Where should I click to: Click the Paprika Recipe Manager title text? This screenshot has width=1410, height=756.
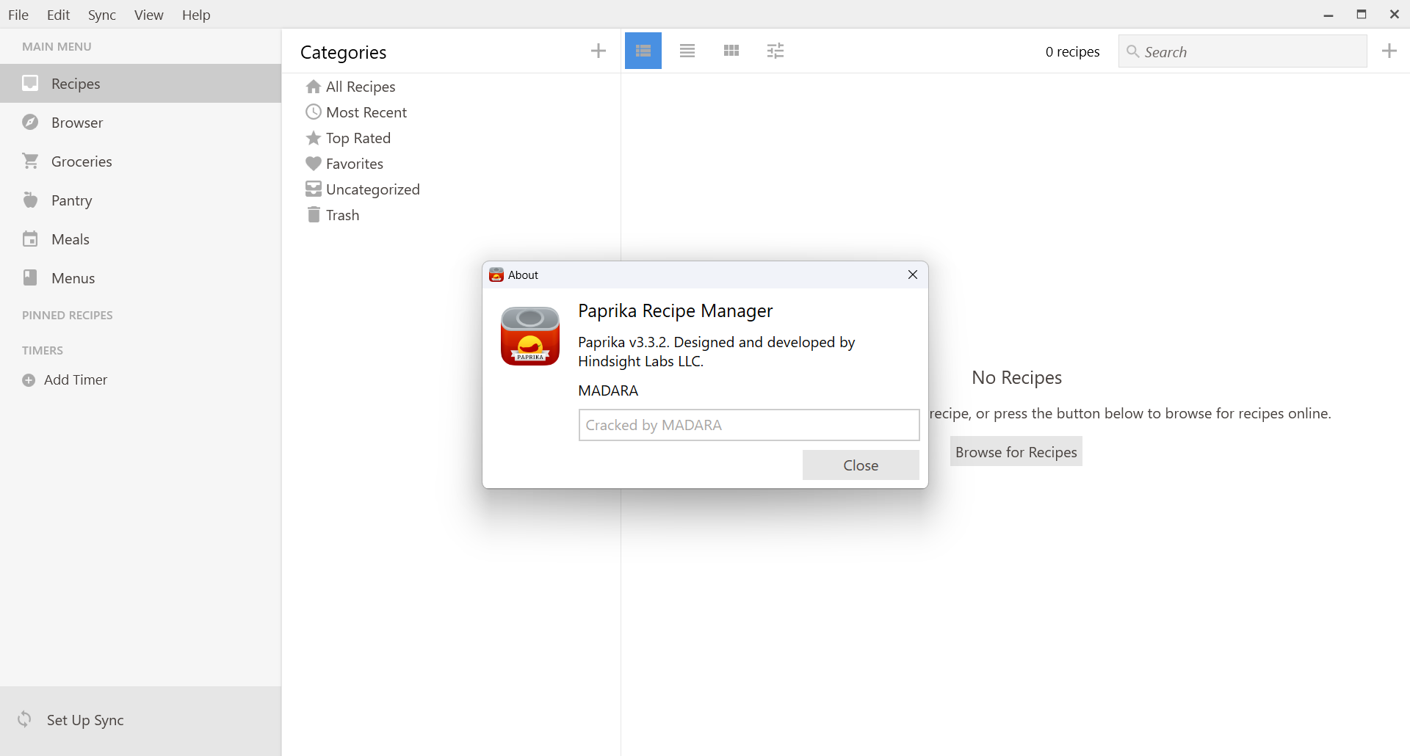[x=676, y=310]
